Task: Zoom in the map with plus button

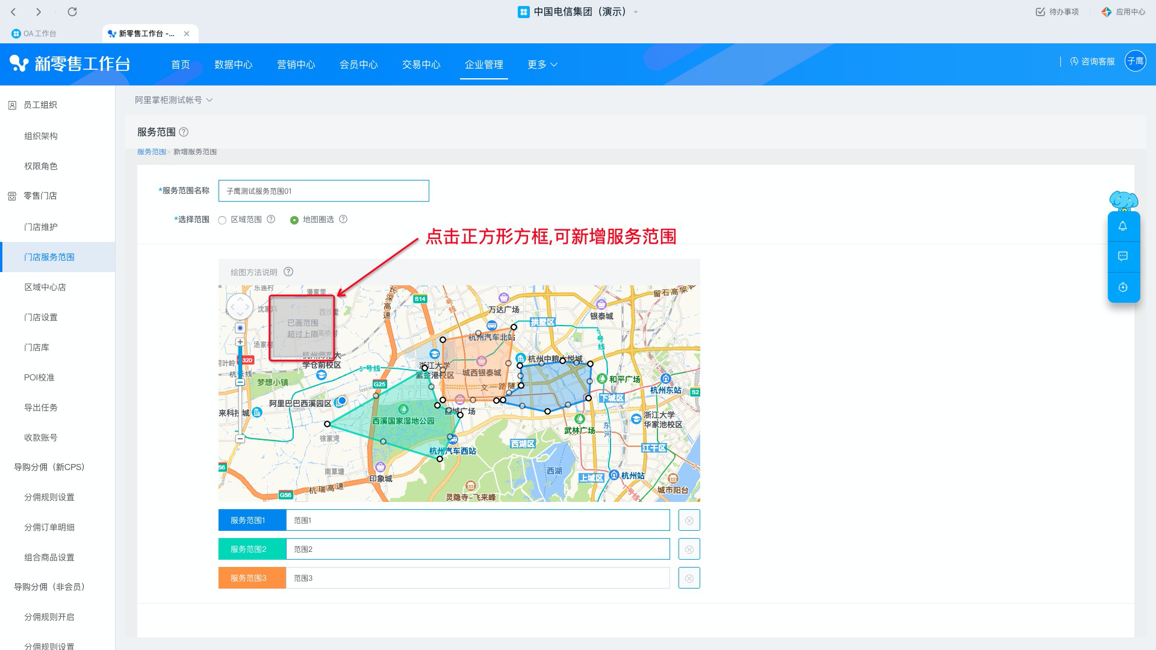Action: tap(240, 342)
